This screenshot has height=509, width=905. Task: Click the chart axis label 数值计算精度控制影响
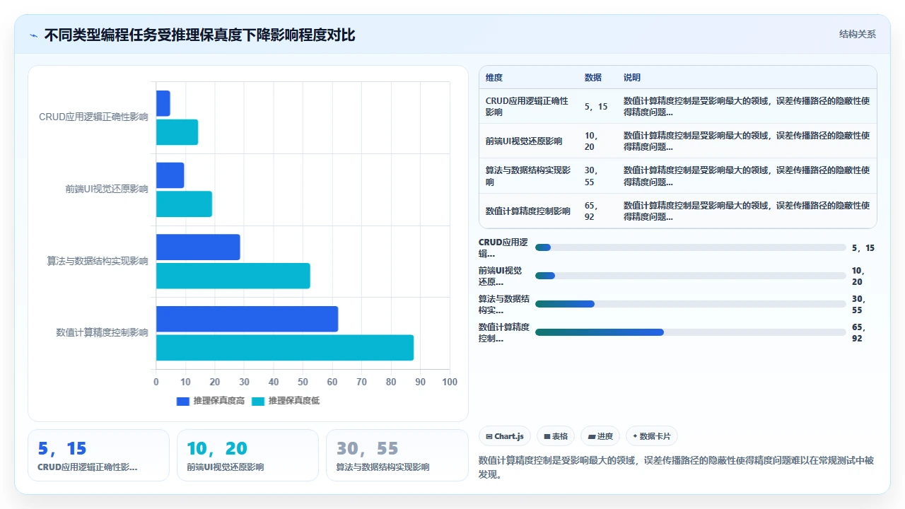(x=102, y=332)
